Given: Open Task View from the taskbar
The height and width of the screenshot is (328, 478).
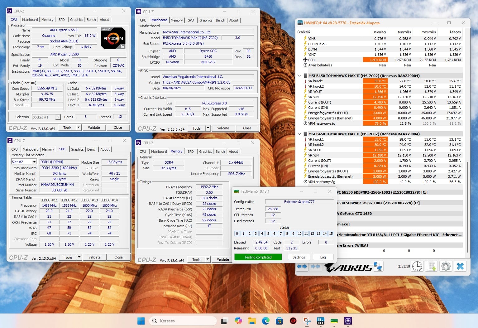Looking at the screenshot, I should click(224, 321).
